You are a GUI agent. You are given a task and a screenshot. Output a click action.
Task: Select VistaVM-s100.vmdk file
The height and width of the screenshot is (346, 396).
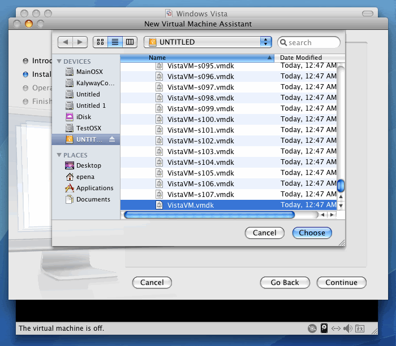(229, 119)
